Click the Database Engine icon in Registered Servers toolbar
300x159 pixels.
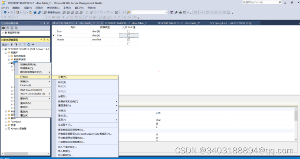point(3,28)
